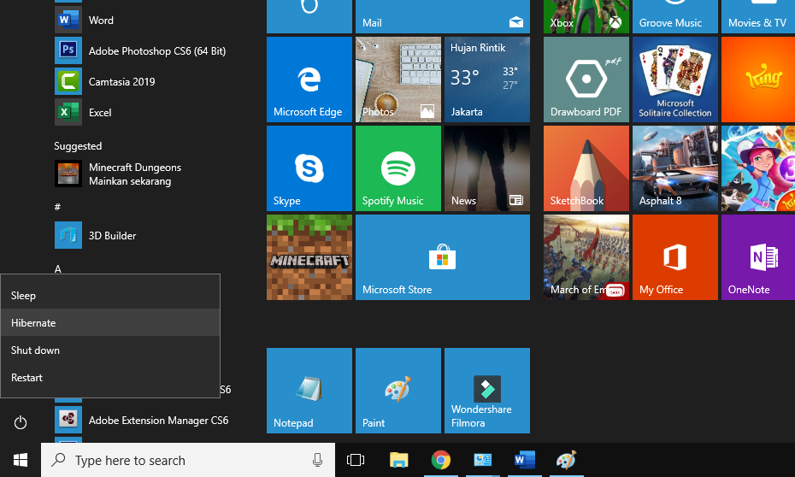Launch Adobe Photoshop CS6 (64 Bit)
The image size is (795, 477).
click(140, 50)
